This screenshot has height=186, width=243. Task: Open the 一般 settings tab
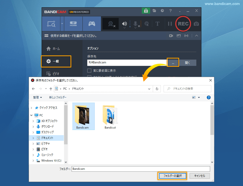pyautogui.click(x=56, y=61)
